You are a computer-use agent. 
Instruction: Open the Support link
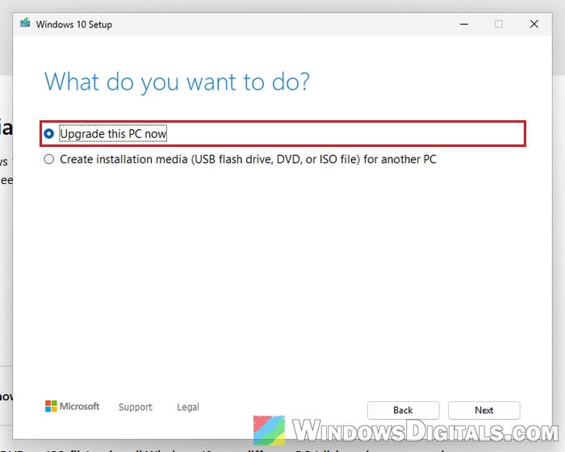click(x=136, y=407)
